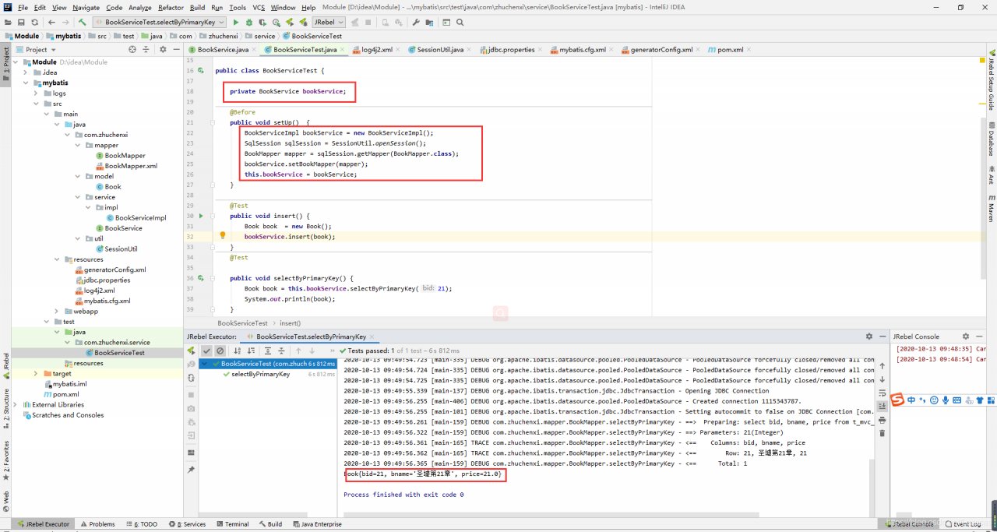This screenshot has height=532, width=997.
Task: Open the run configuration dropdown
Action: tap(159, 23)
